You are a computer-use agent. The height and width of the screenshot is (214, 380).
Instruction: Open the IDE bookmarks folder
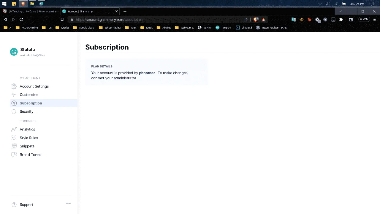click(47, 28)
